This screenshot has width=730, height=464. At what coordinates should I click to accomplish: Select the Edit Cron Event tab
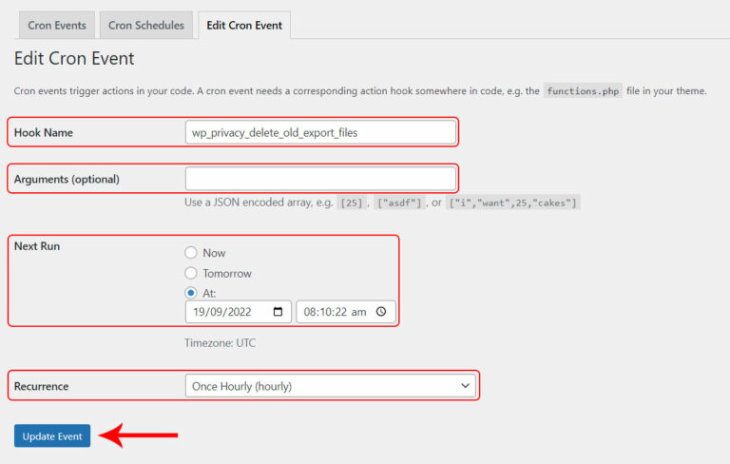point(244,26)
